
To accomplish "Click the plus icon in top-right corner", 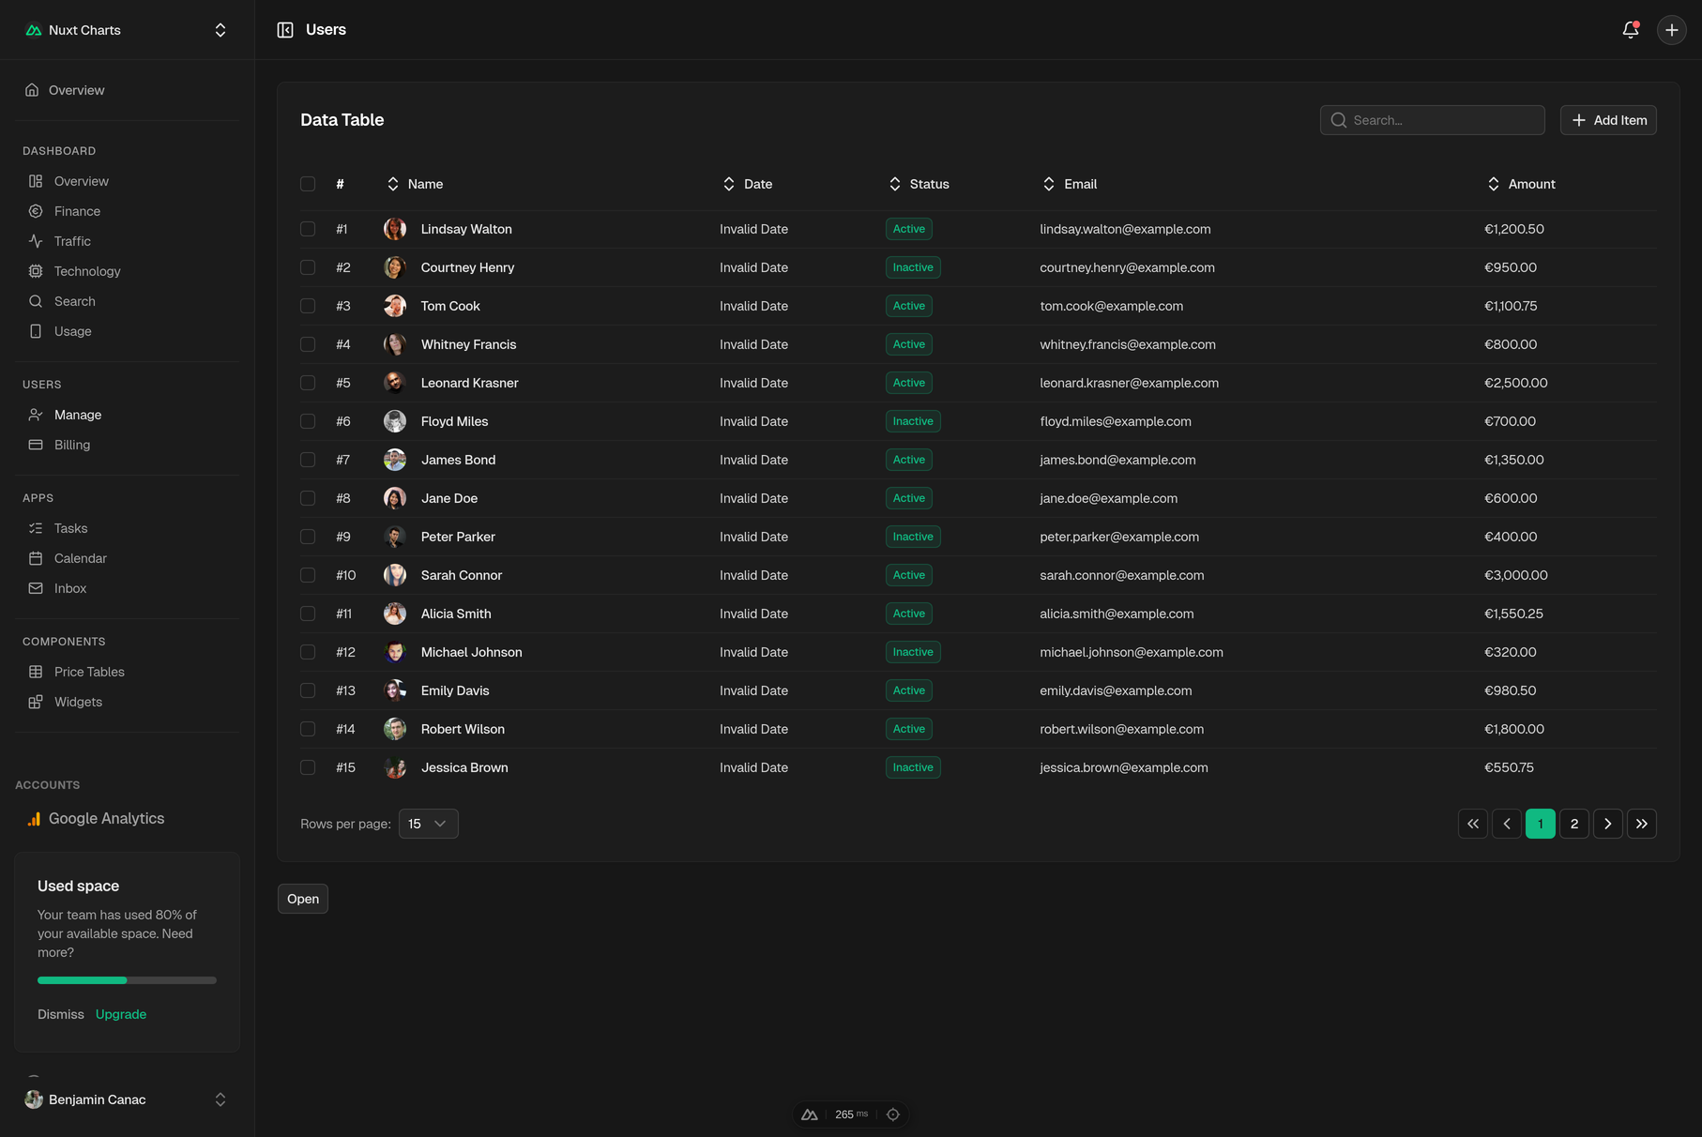I will pyautogui.click(x=1671, y=30).
